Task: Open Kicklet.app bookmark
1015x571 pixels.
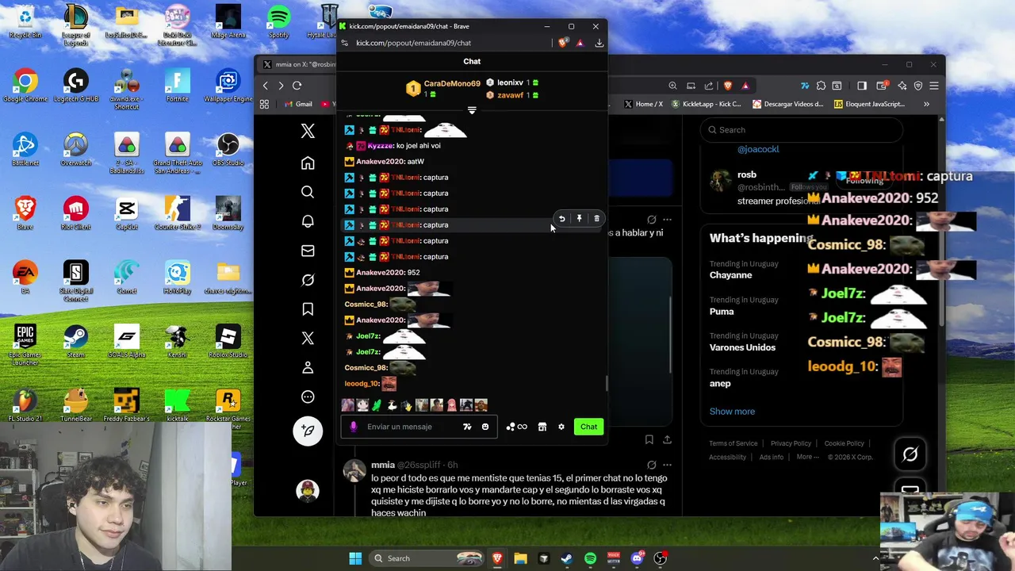Action: pos(707,104)
